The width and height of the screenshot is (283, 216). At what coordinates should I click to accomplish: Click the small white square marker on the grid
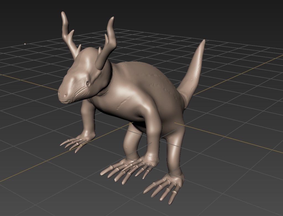tap(25, 44)
